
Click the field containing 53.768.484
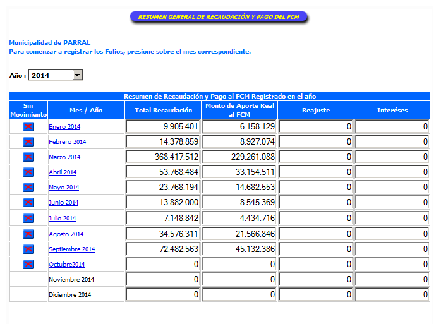[163, 172]
